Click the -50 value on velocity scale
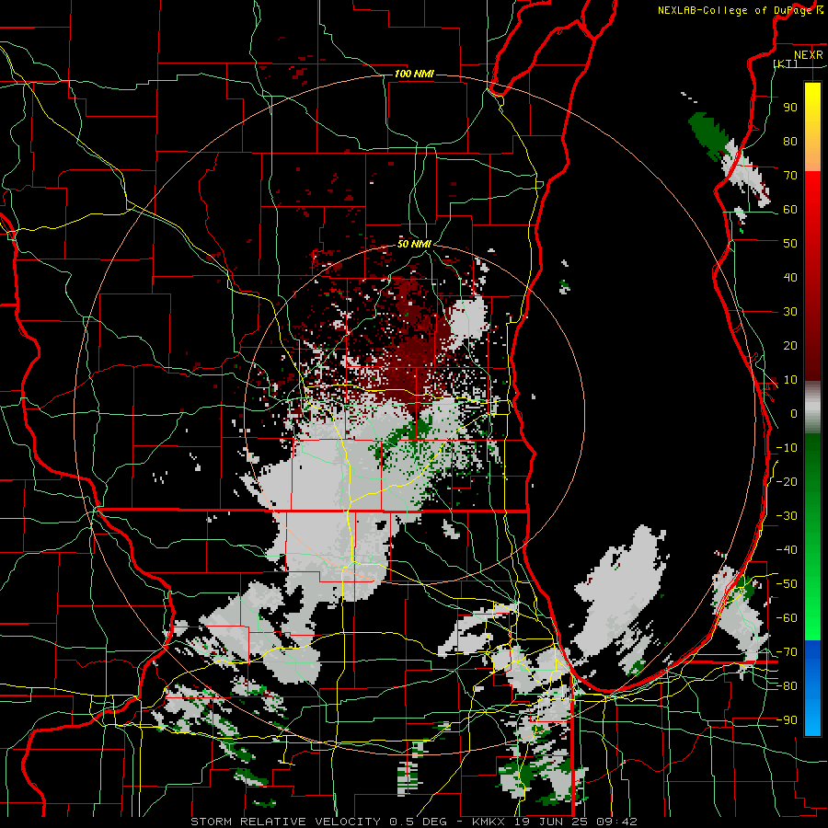 click(787, 584)
